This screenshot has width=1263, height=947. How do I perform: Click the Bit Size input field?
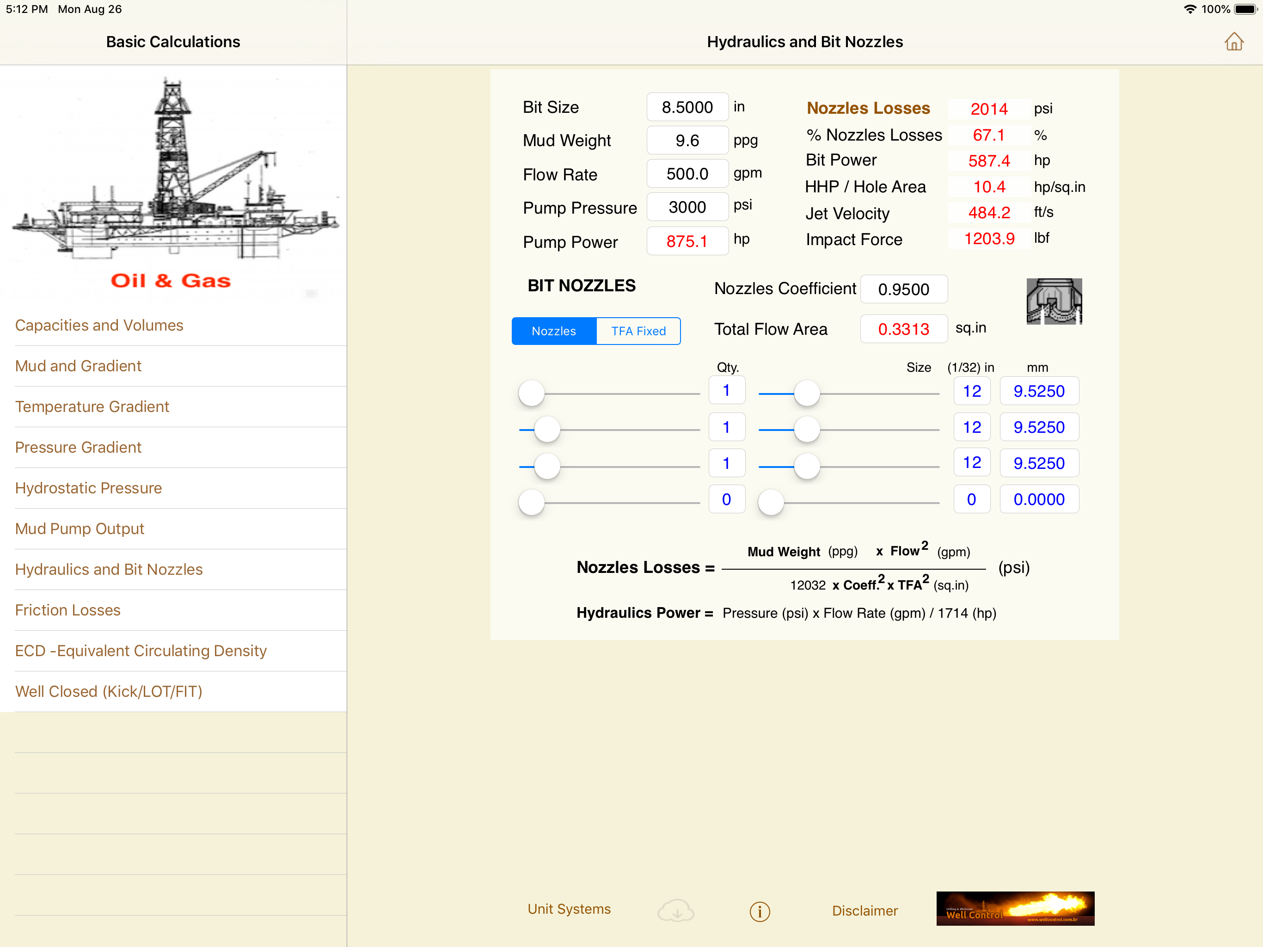click(x=687, y=107)
